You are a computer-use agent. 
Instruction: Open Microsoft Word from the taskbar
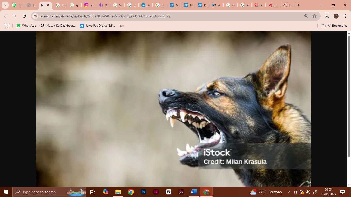click(194, 192)
